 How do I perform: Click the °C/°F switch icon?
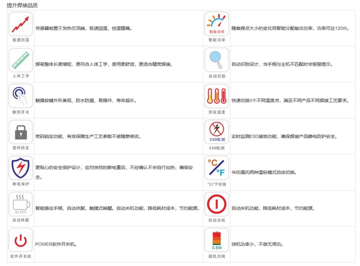(217, 168)
